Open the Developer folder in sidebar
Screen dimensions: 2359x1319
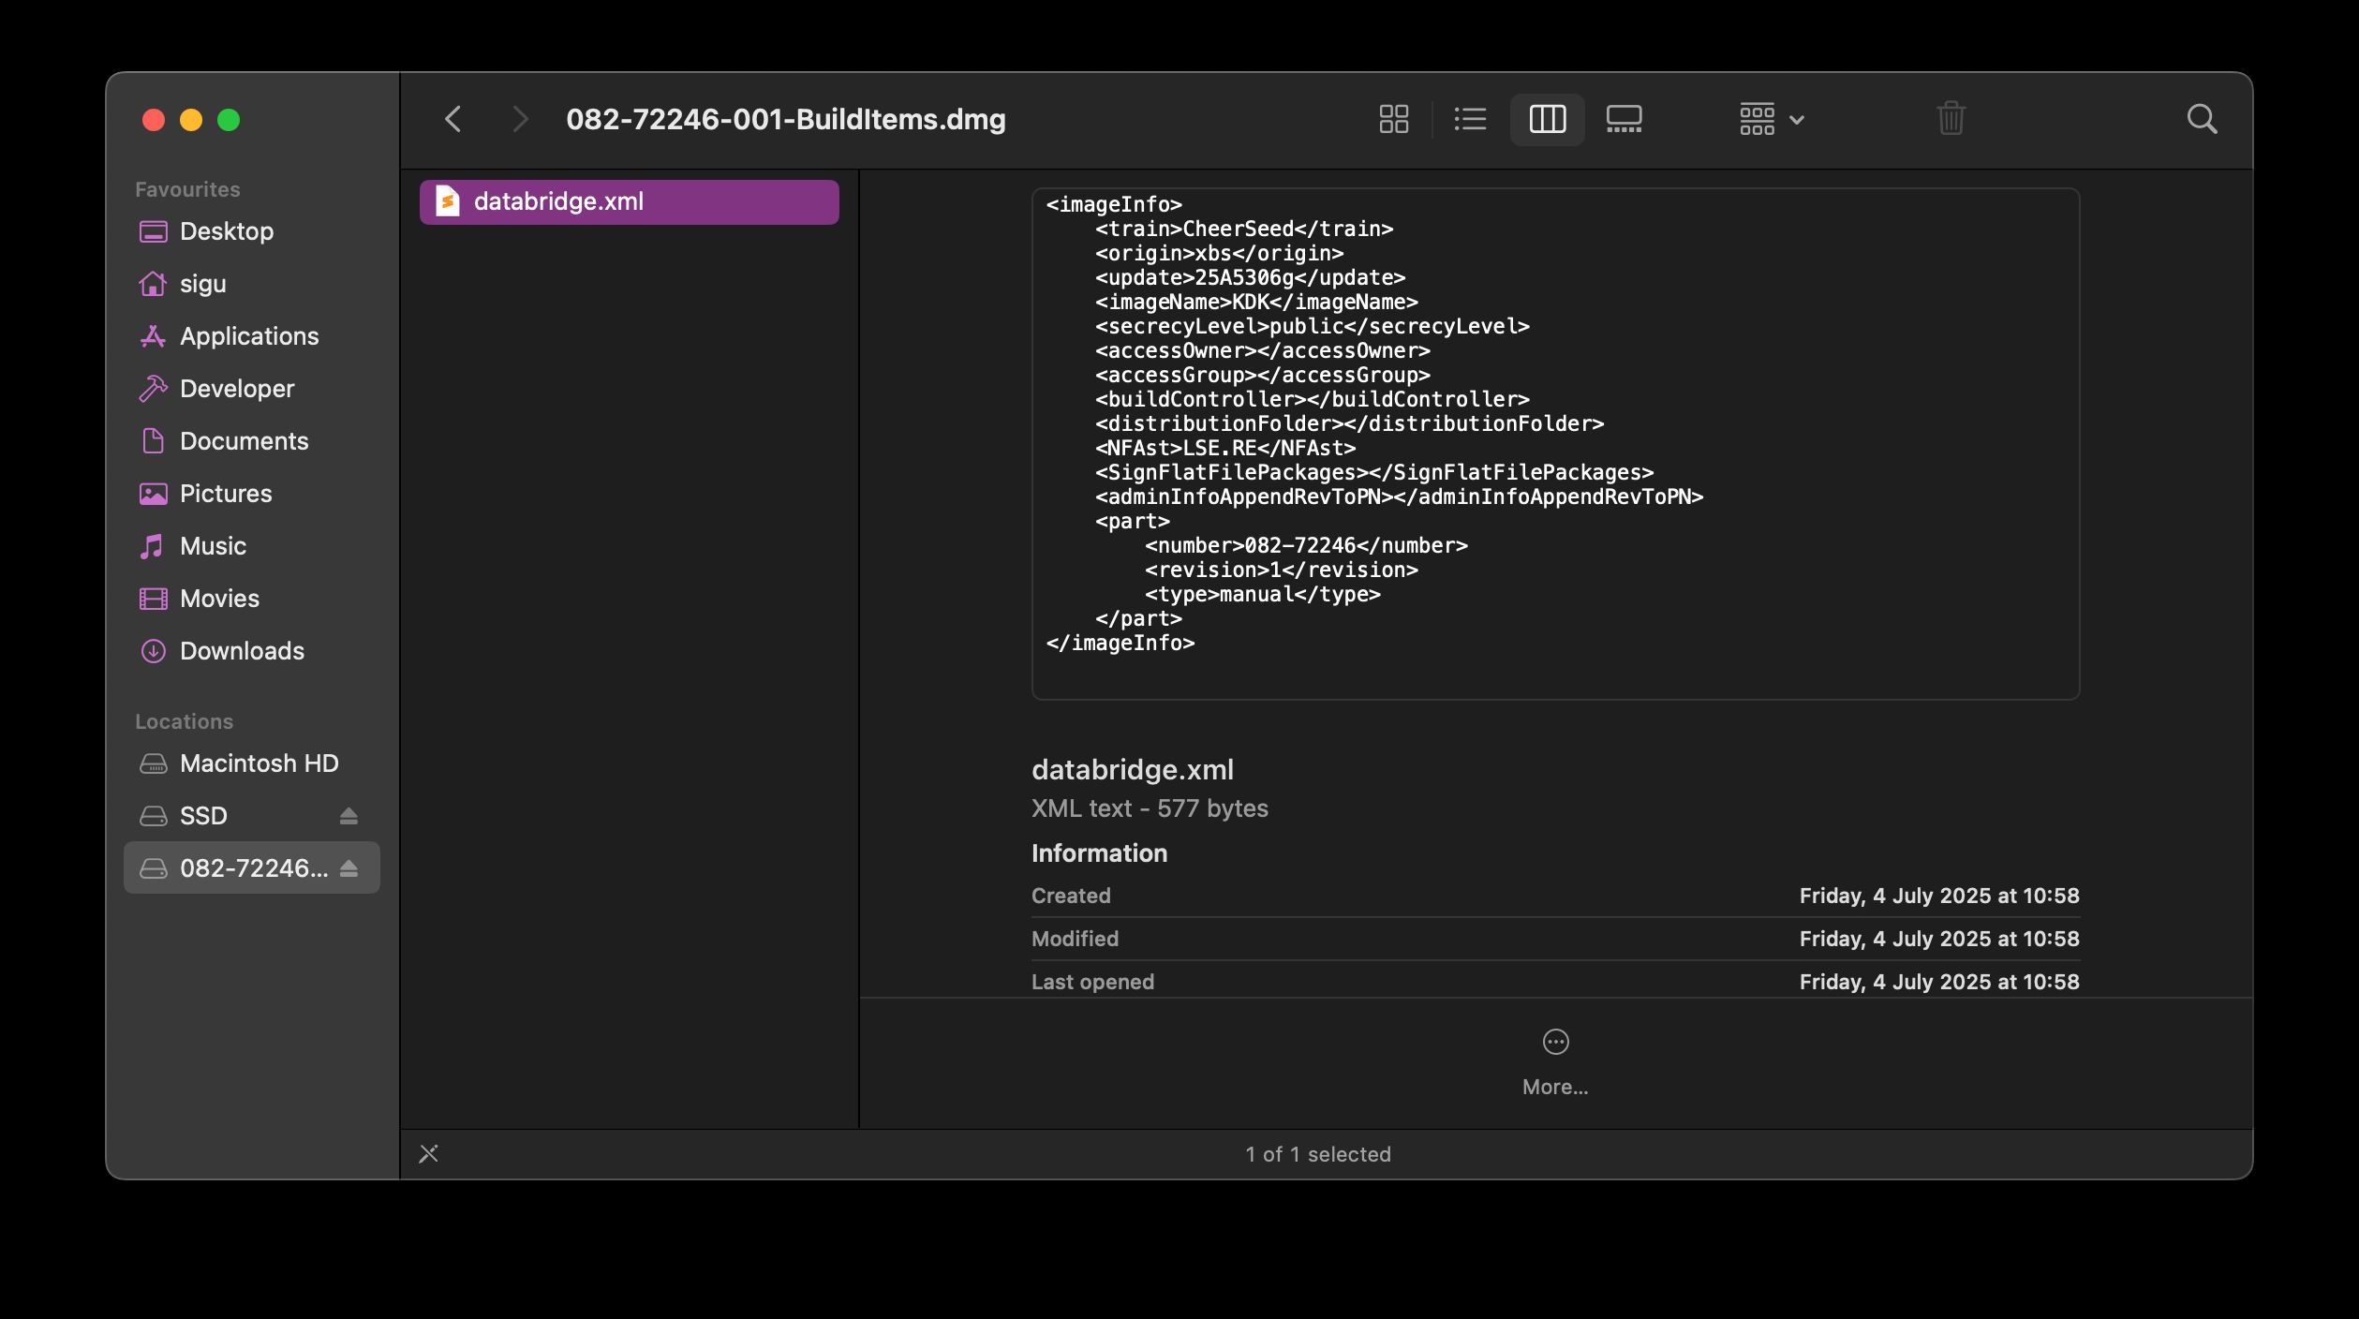(x=236, y=389)
